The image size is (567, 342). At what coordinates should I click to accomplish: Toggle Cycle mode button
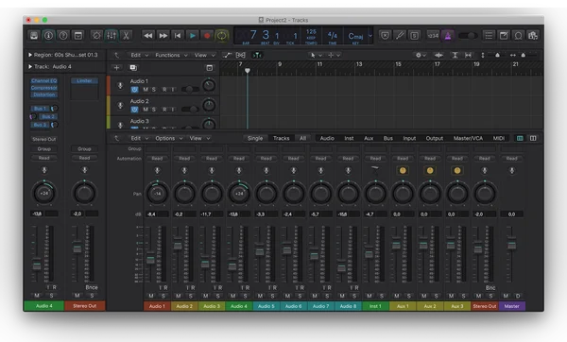(222, 36)
